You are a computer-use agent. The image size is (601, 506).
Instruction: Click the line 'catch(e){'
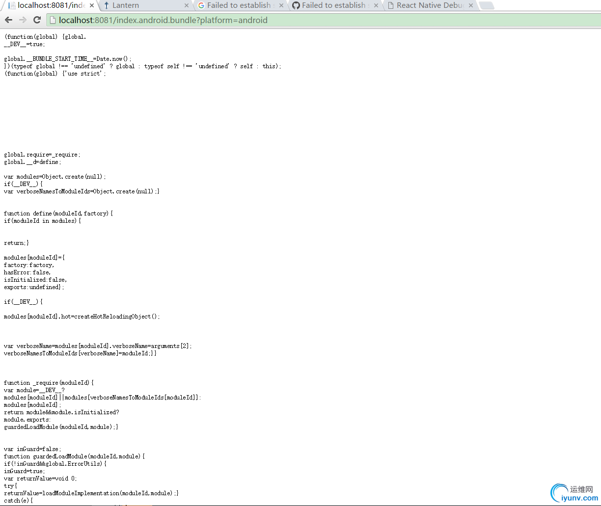19,501
